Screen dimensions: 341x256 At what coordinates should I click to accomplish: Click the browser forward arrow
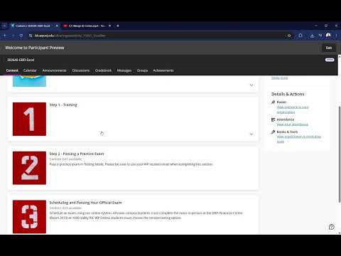pyautogui.click(x=13, y=36)
